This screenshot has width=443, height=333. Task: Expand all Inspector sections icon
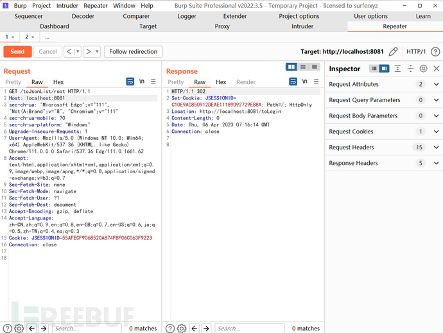point(397,69)
